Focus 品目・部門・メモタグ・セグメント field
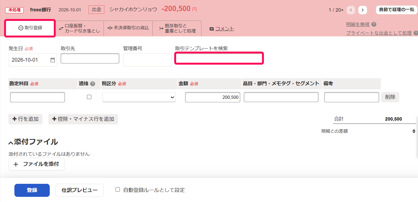The height and width of the screenshot is (202, 418). (281, 97)
